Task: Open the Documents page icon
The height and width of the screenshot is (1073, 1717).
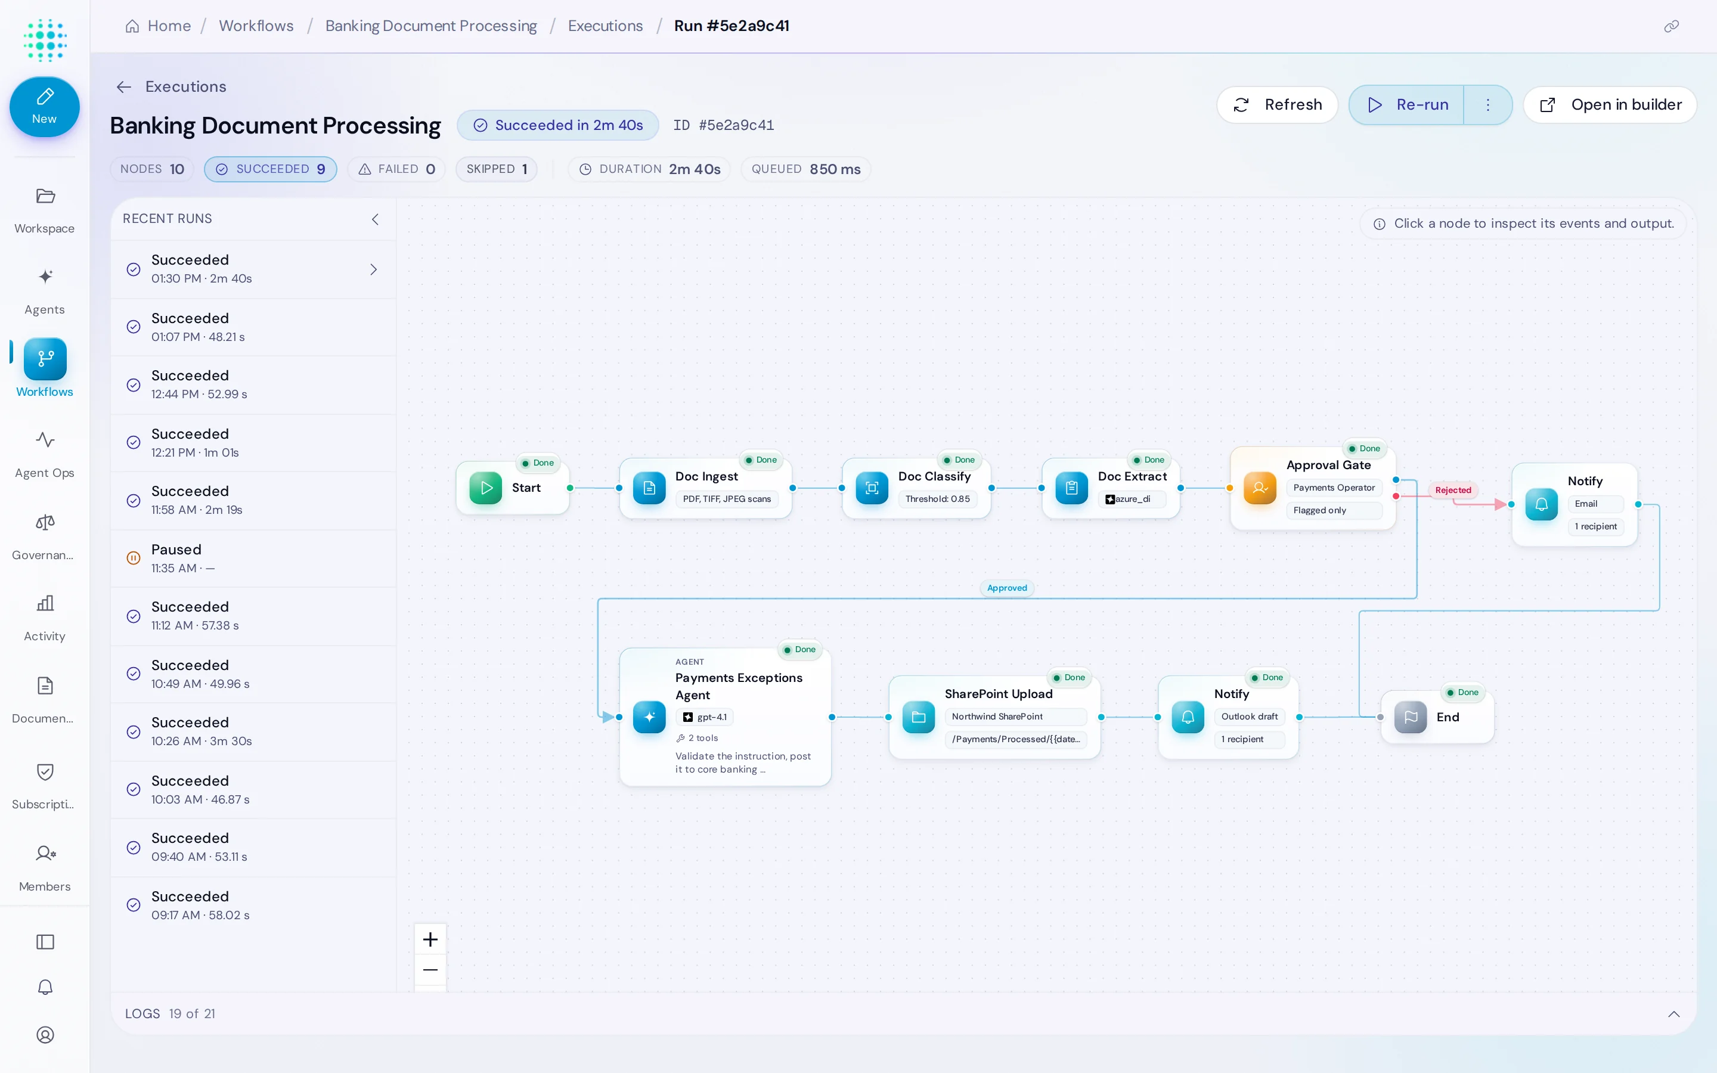Action: 45,686
